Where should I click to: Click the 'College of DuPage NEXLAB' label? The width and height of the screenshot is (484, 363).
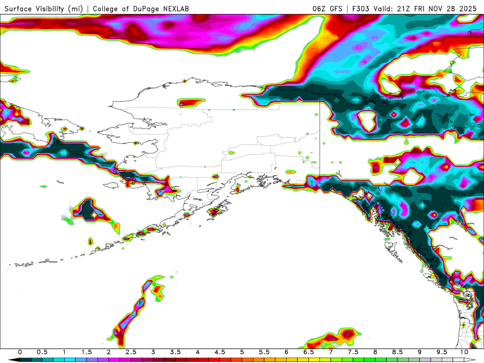click(x=141, y=8)
